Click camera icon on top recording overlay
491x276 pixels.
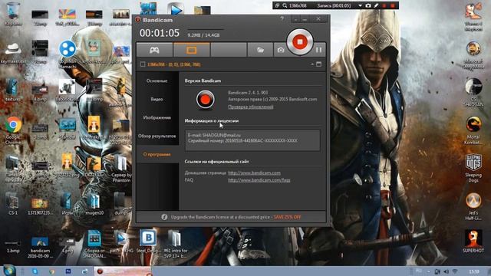368,5
